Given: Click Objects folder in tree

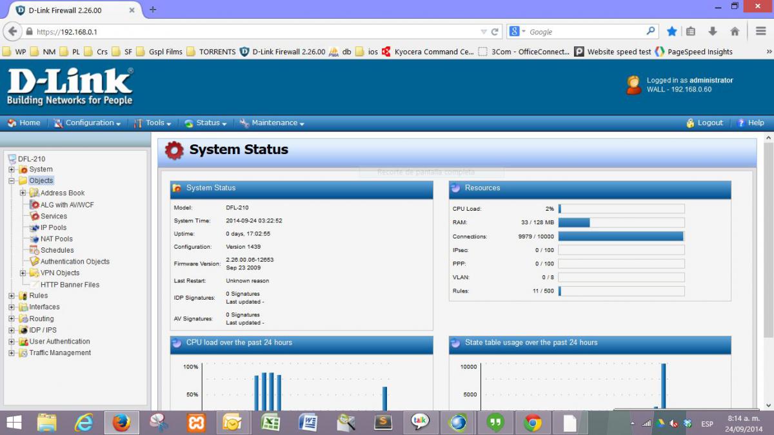Looking at the screenshot, I should click(x=41, y=180).
